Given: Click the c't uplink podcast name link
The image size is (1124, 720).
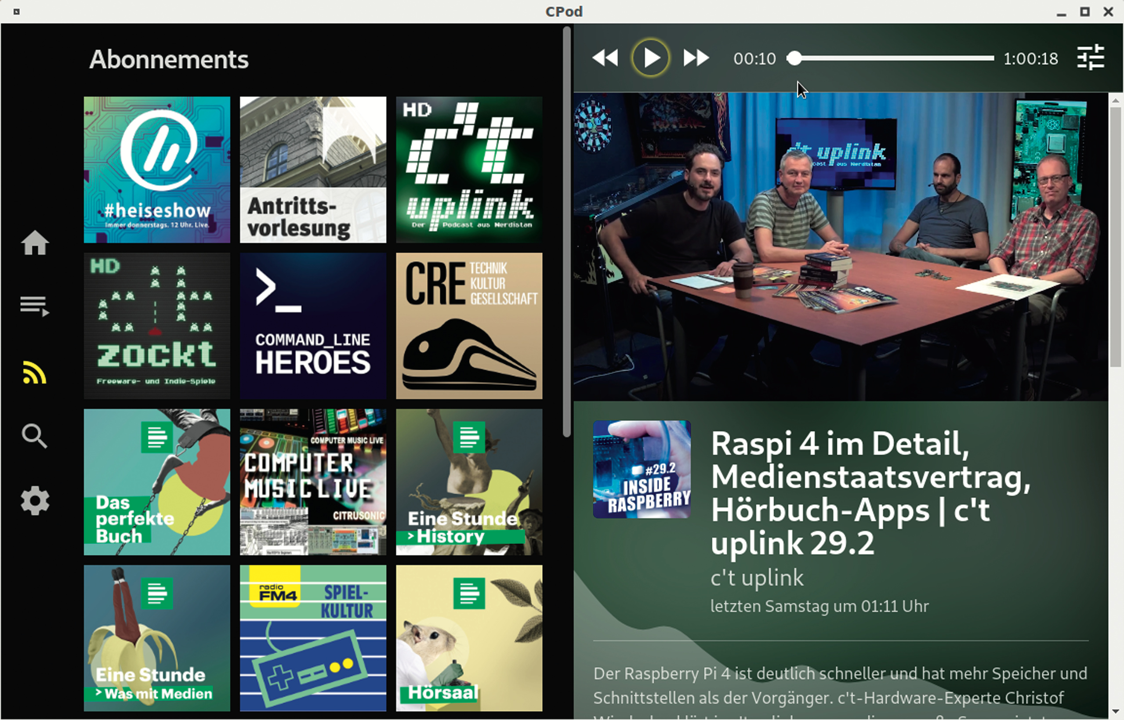Looking at the screenshot, I should (757, 578).
